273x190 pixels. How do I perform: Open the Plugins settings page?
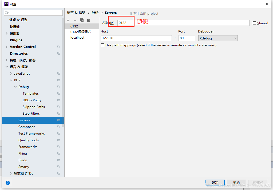pos(16,40)
